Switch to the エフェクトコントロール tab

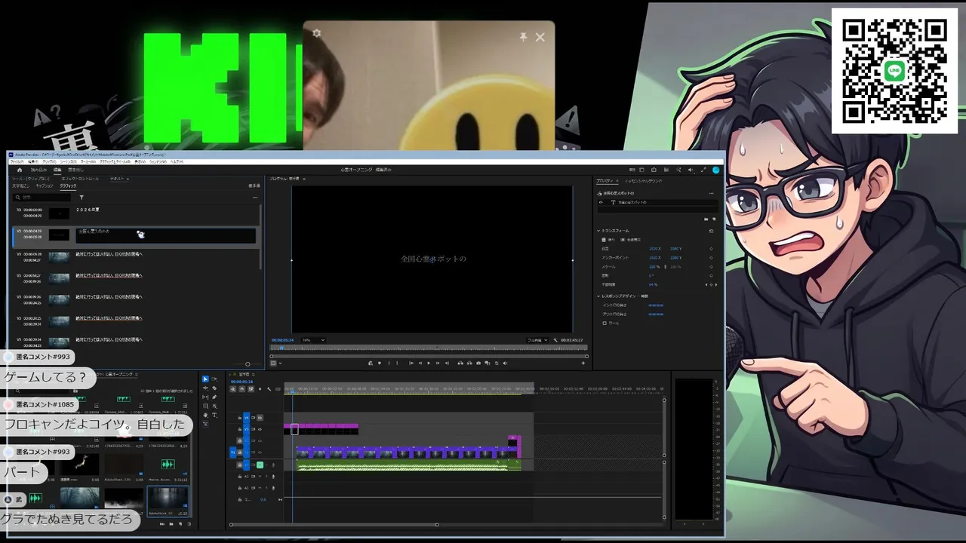(79, 179)
